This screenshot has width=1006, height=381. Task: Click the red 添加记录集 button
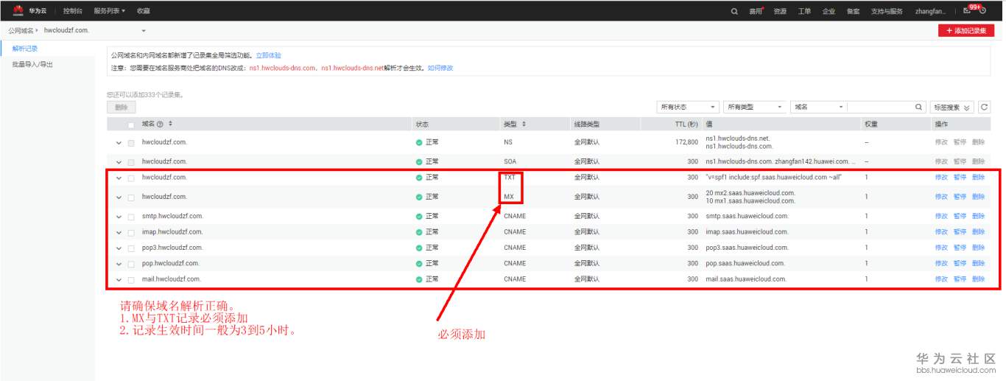coord(965,30)
